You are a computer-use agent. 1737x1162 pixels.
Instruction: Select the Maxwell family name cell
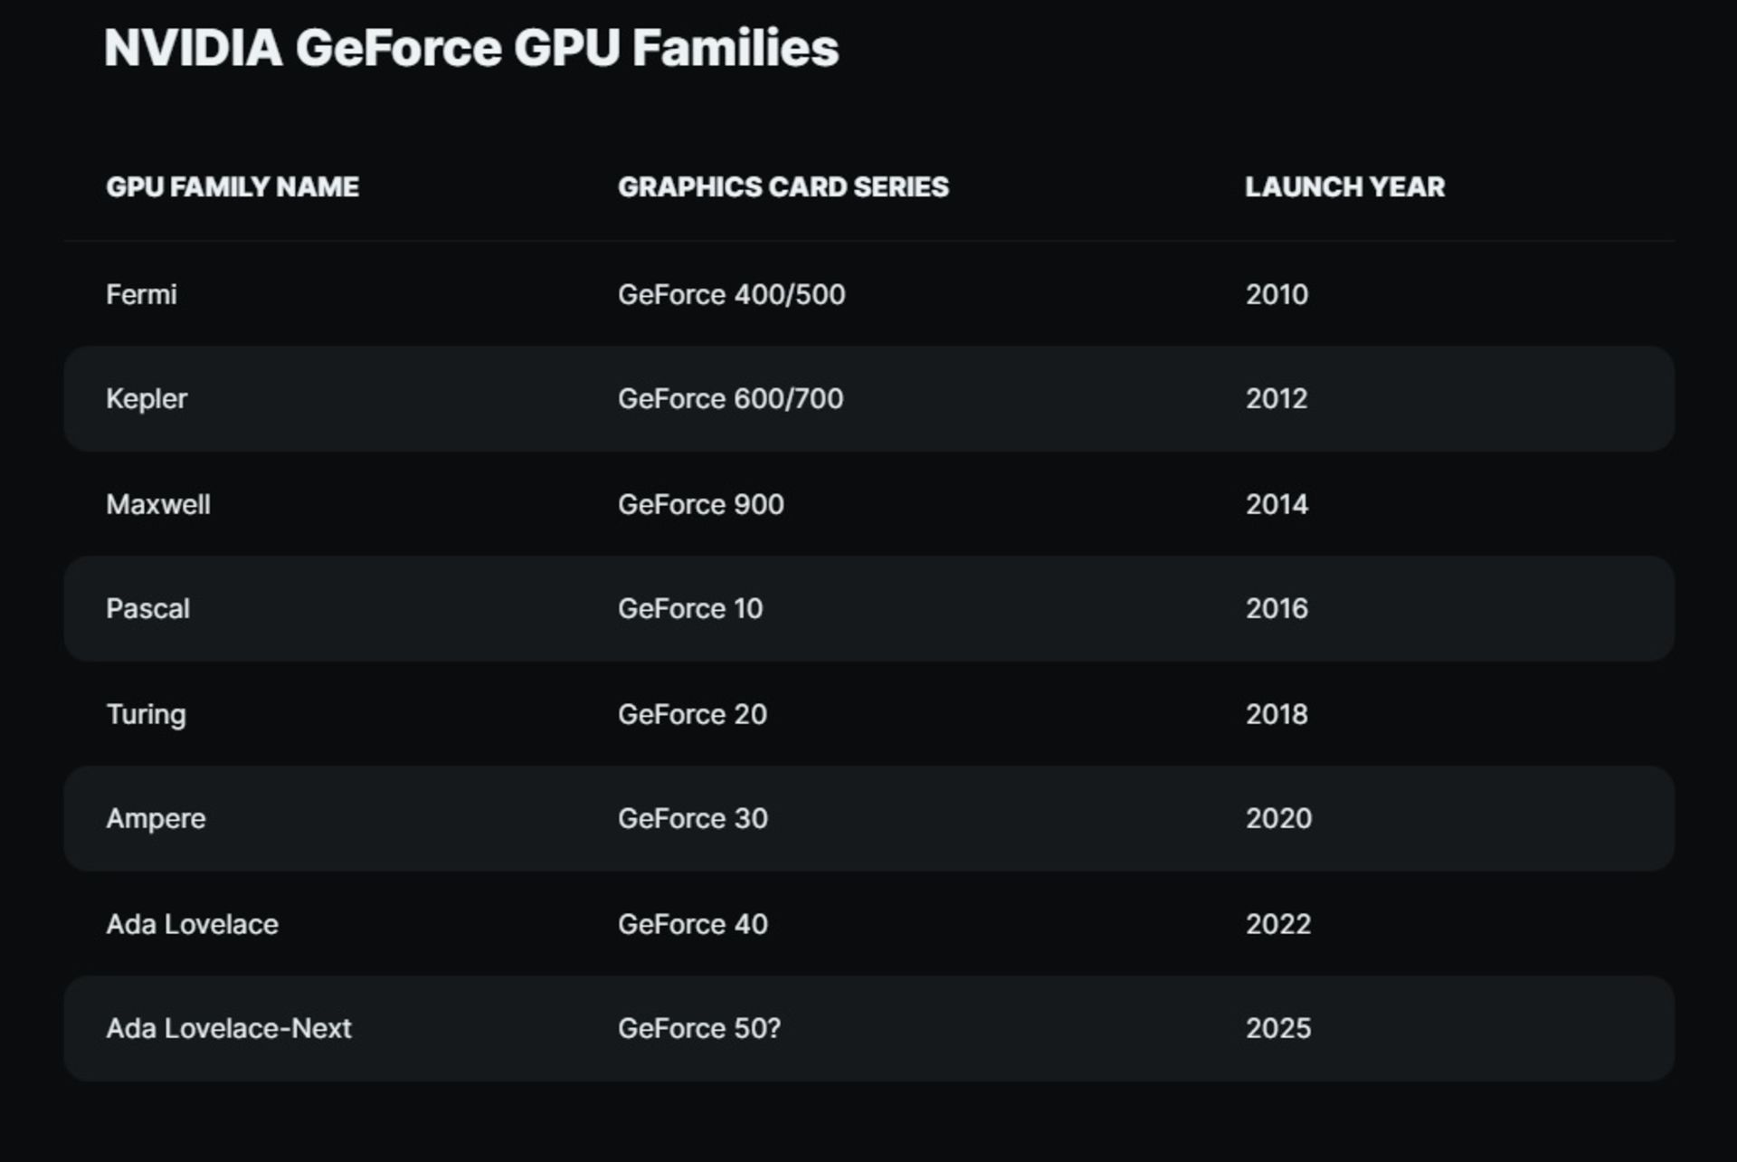click(x=158, y=504)
